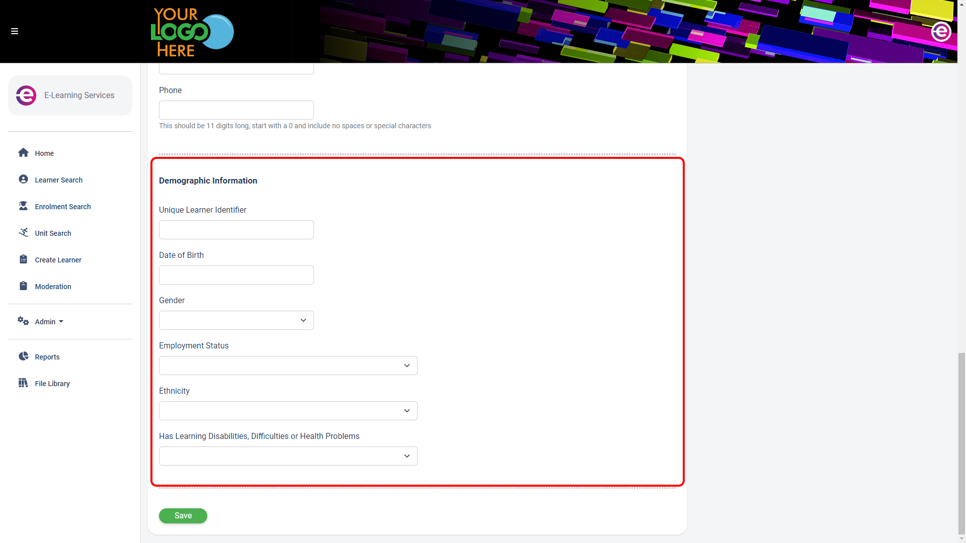Click the green Save button
This screenshot has width=966, height=543.
tap(183, 516)
